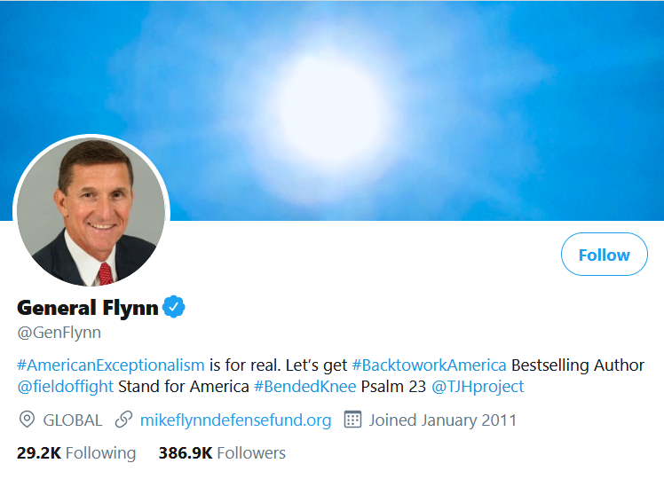Click the General Flynn display name
The height and width of the screenshot is (479, 664).
(x=88, y=309)
